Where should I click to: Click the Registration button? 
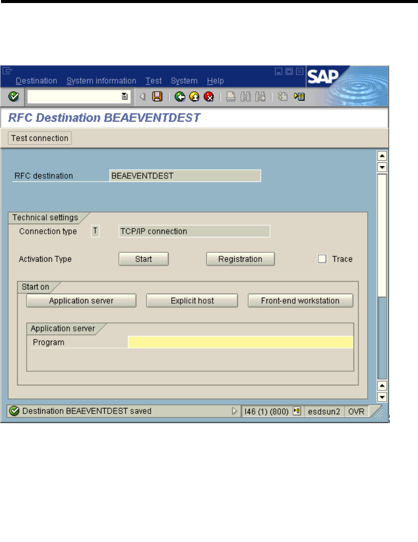coord(240,259)
